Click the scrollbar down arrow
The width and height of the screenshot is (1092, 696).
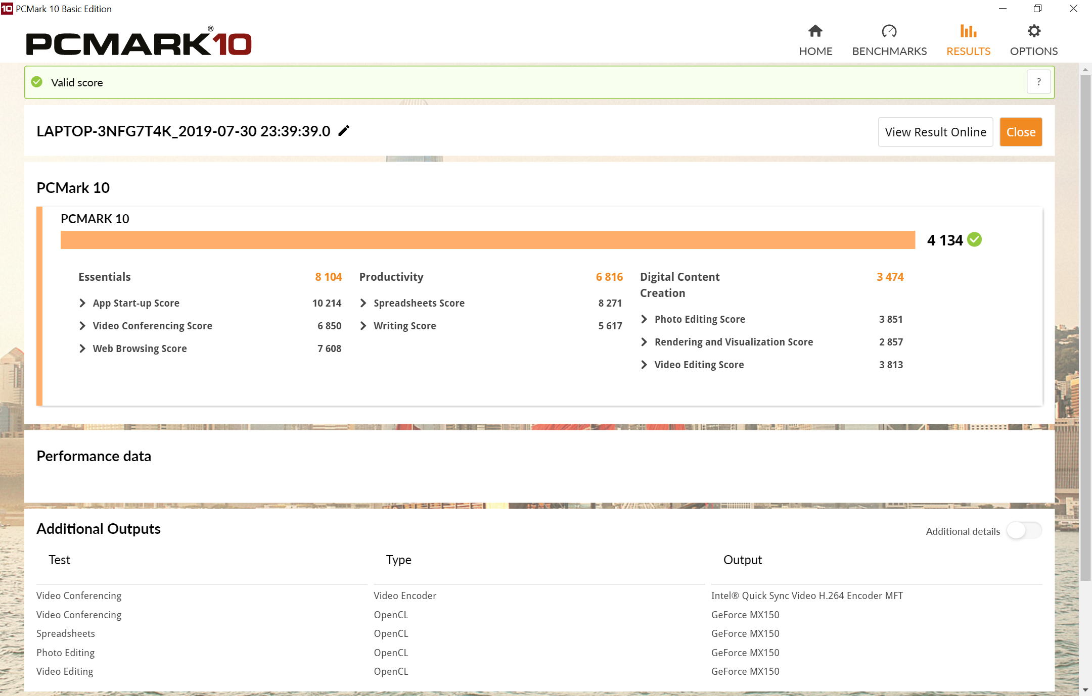point(1085,690)
